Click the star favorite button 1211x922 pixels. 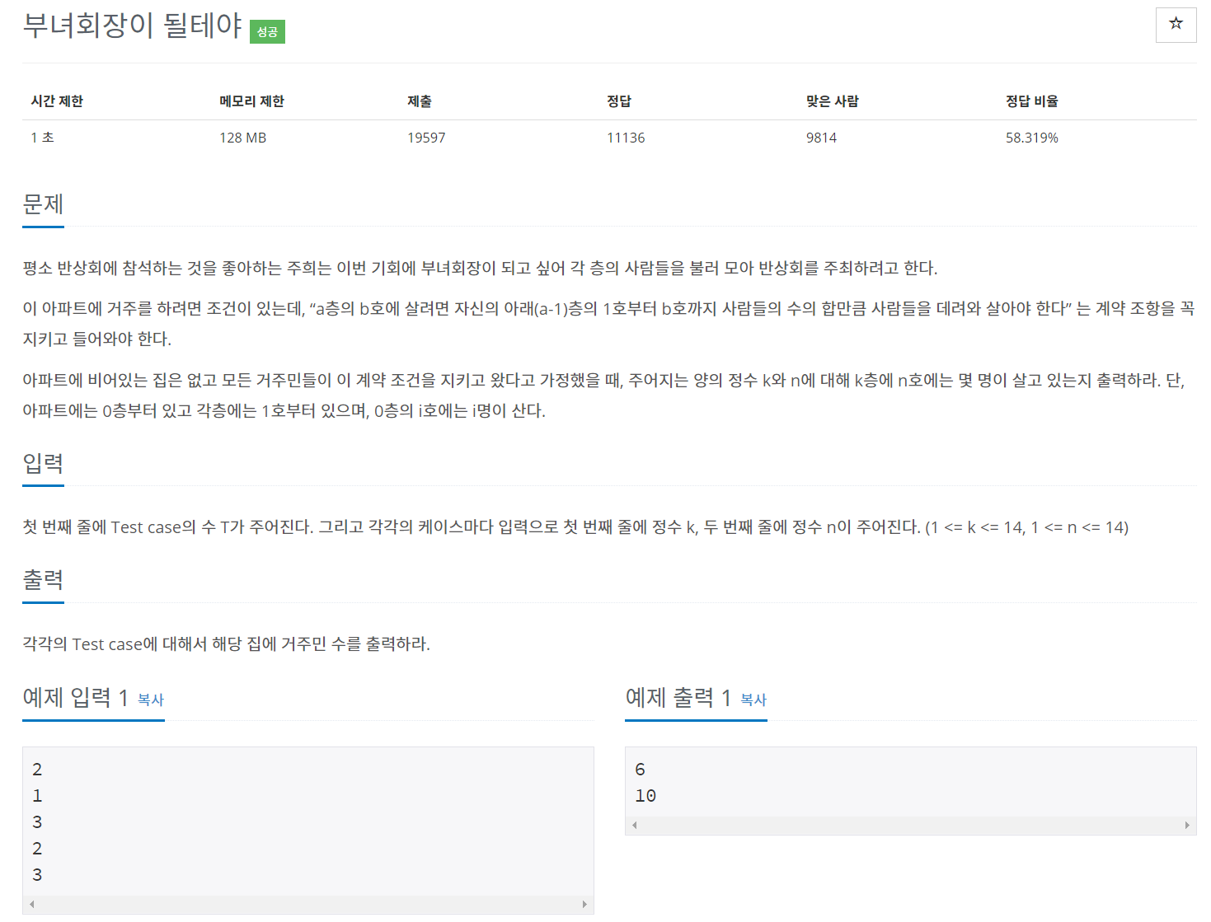(1176, 24)
